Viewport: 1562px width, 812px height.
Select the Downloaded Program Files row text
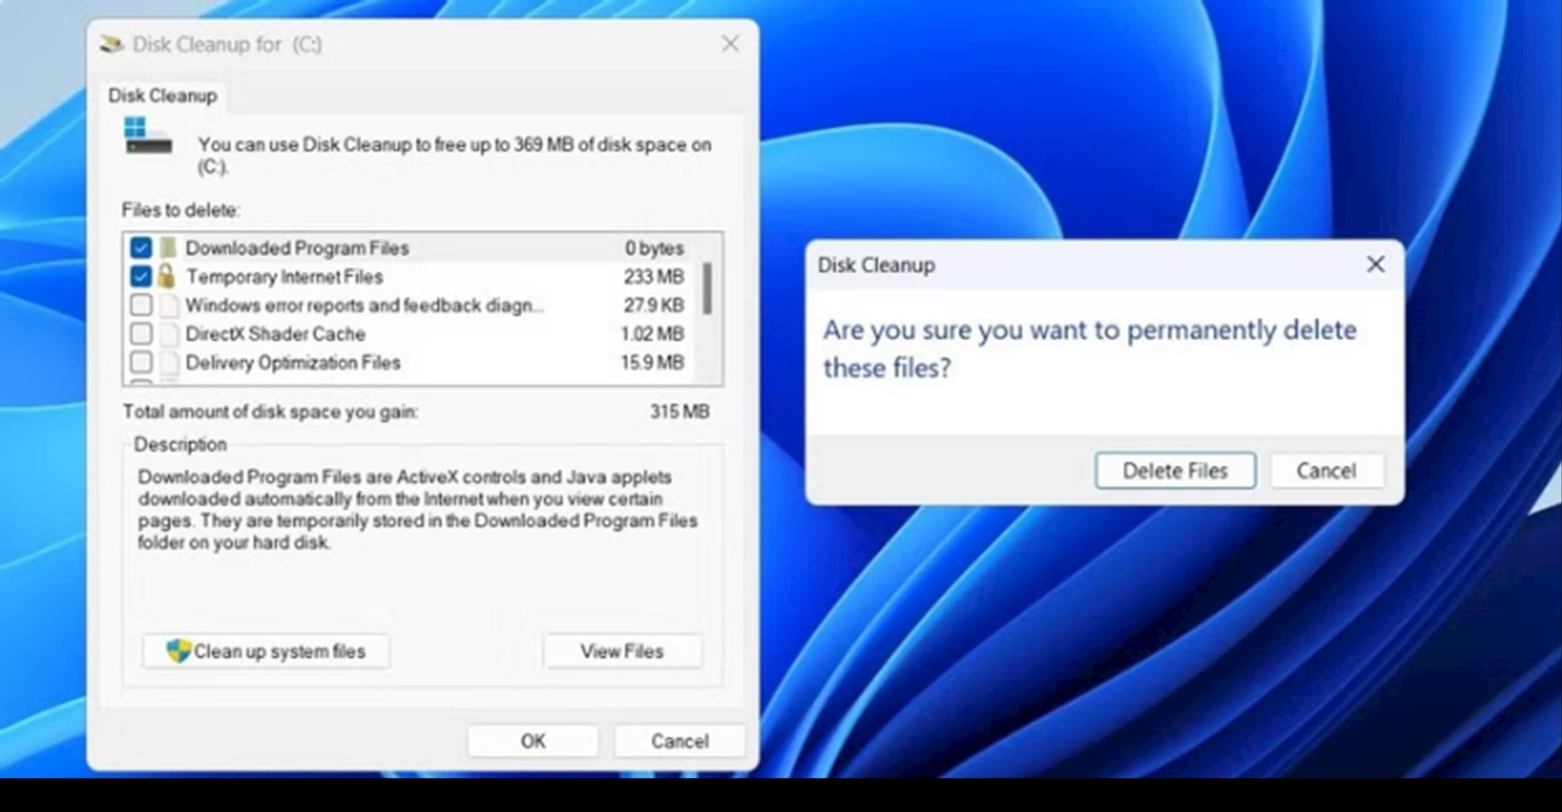[297, 249]
